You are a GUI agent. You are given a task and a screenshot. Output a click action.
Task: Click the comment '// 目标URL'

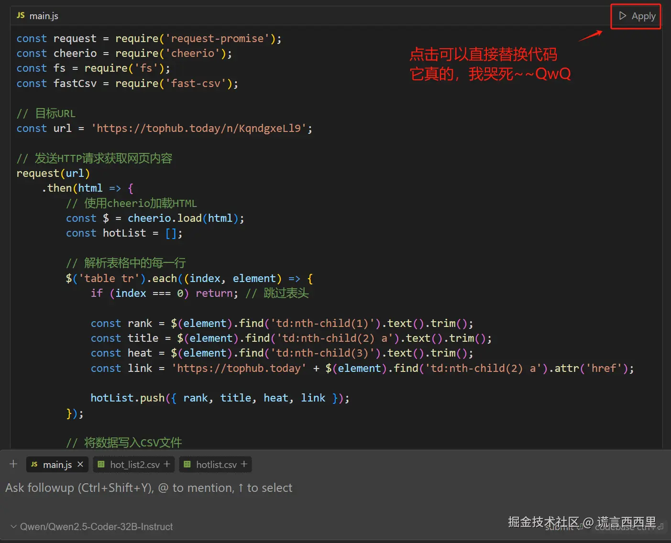[x=46, y=113]
